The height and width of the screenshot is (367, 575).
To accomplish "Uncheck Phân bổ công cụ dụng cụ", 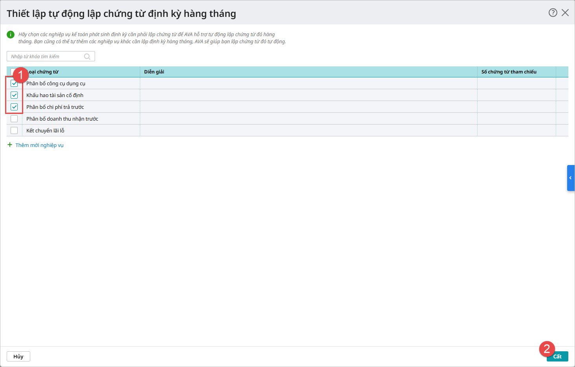I will 14,83.
